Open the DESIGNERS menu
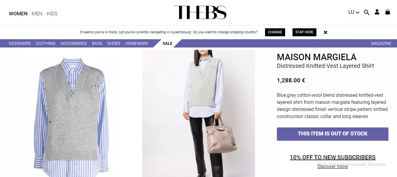This screenshot has height=177, width=397. click(20, 43)
